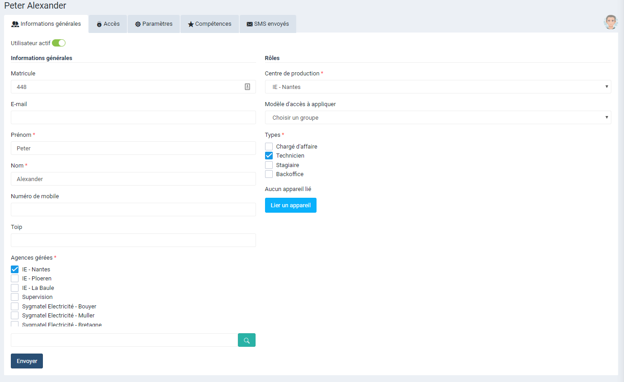
Task: Expand the Modèle d'accès group dropdown
Action: click(438, 117)
